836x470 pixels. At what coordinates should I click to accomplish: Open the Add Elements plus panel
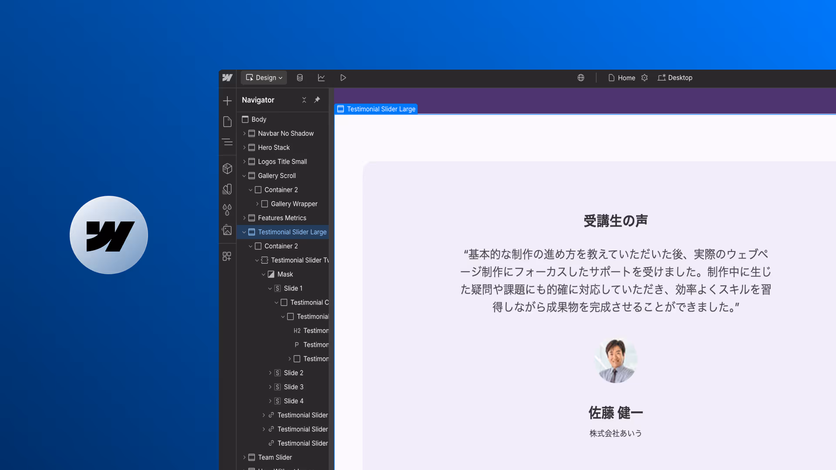(227, 101)
